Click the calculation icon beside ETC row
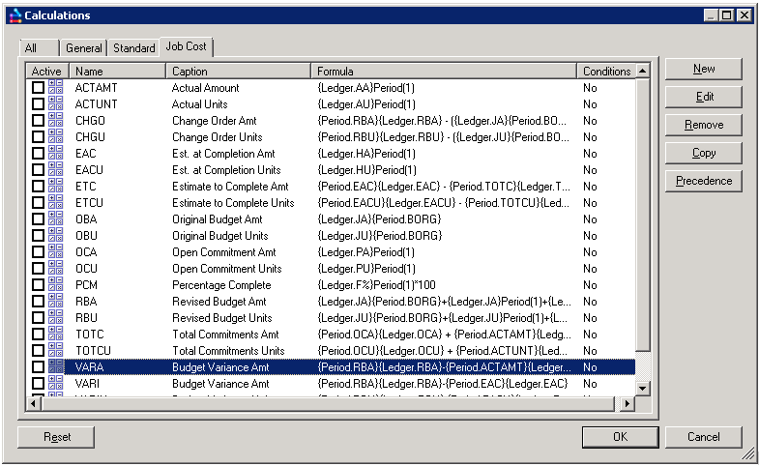The height and width of the screenshot is (466, 759). [x=56, y=187]
